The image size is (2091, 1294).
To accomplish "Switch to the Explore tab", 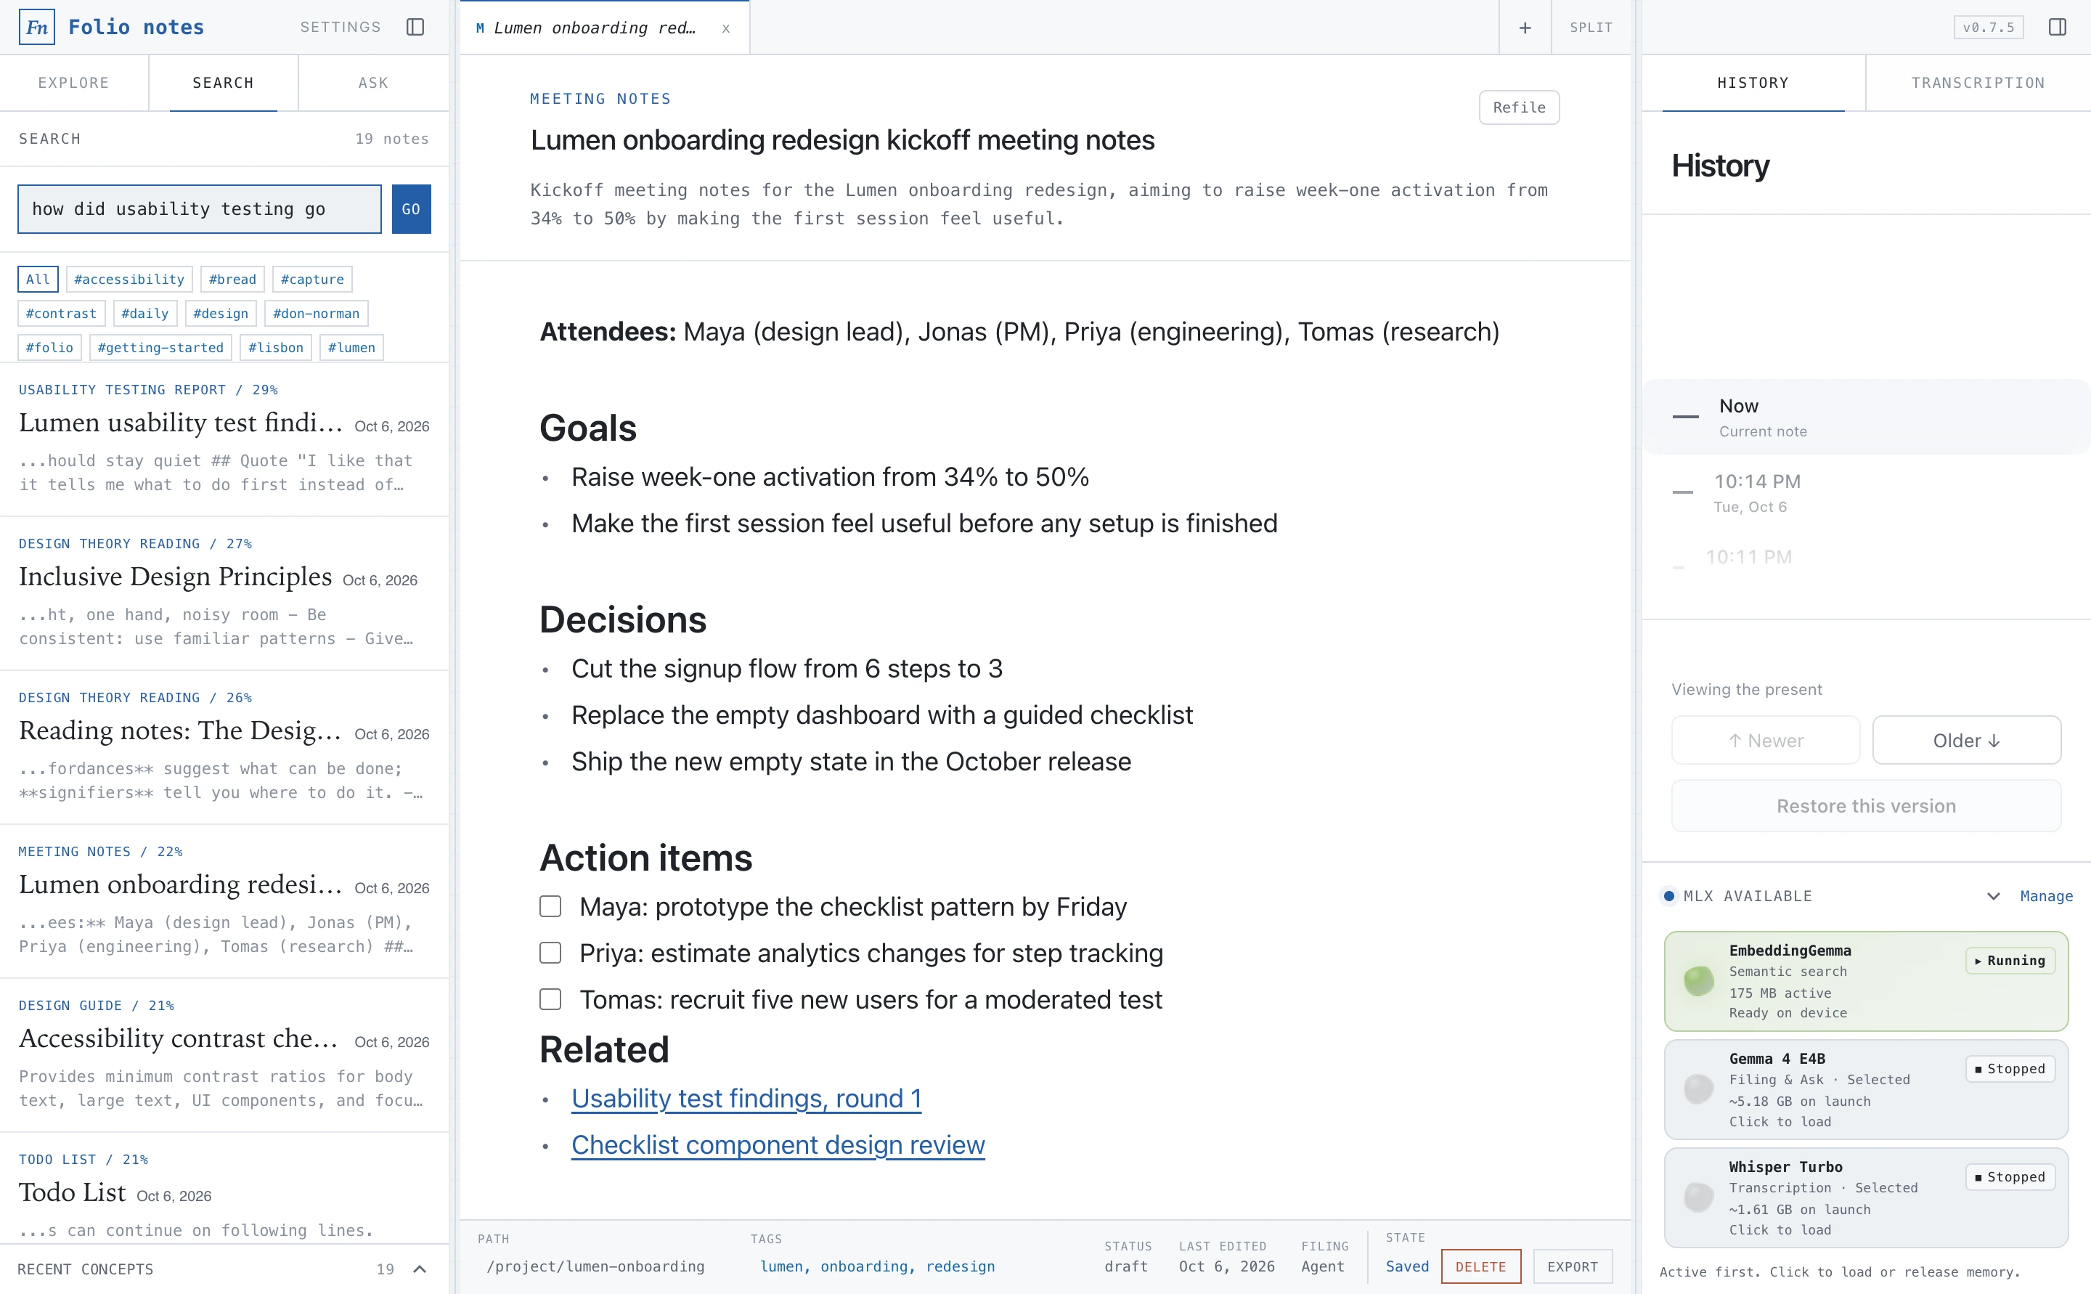I will pyautogui.click(x=73, y=83).
